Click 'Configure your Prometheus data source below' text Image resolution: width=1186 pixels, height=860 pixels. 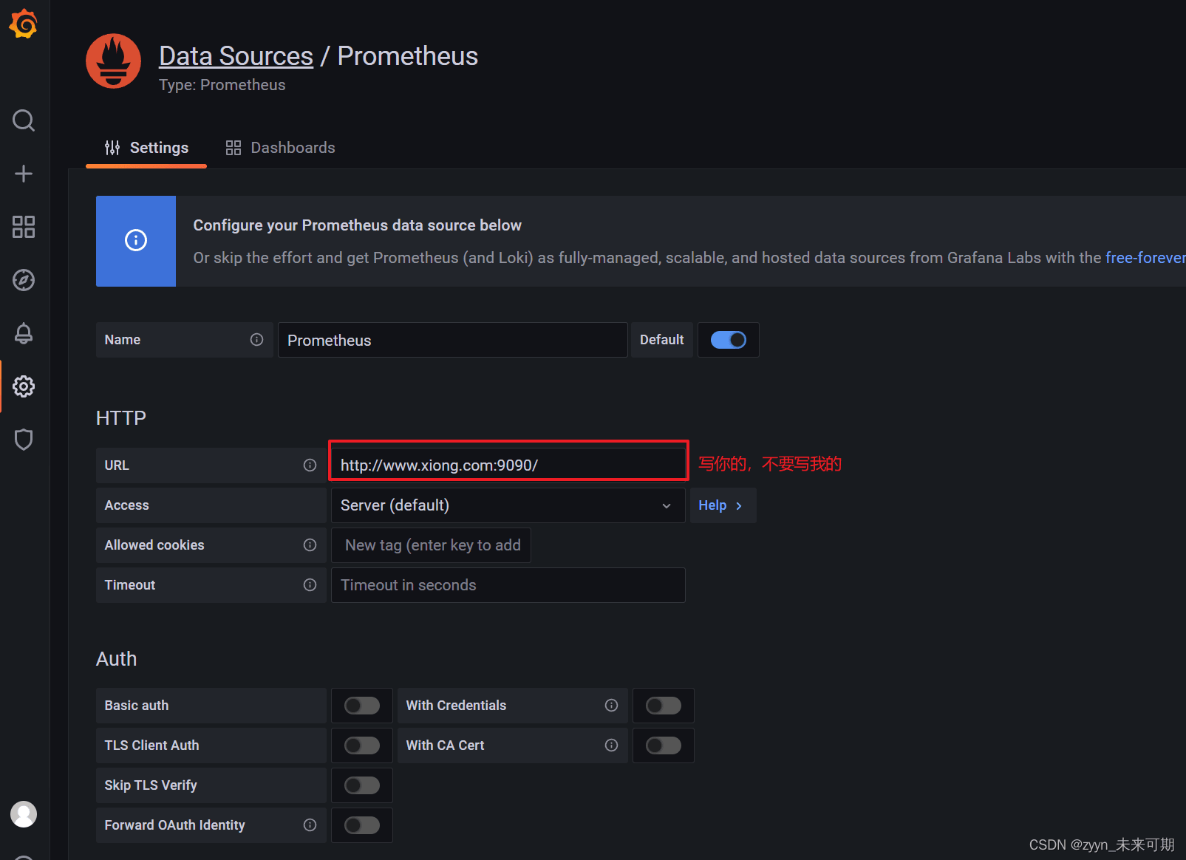358,225
